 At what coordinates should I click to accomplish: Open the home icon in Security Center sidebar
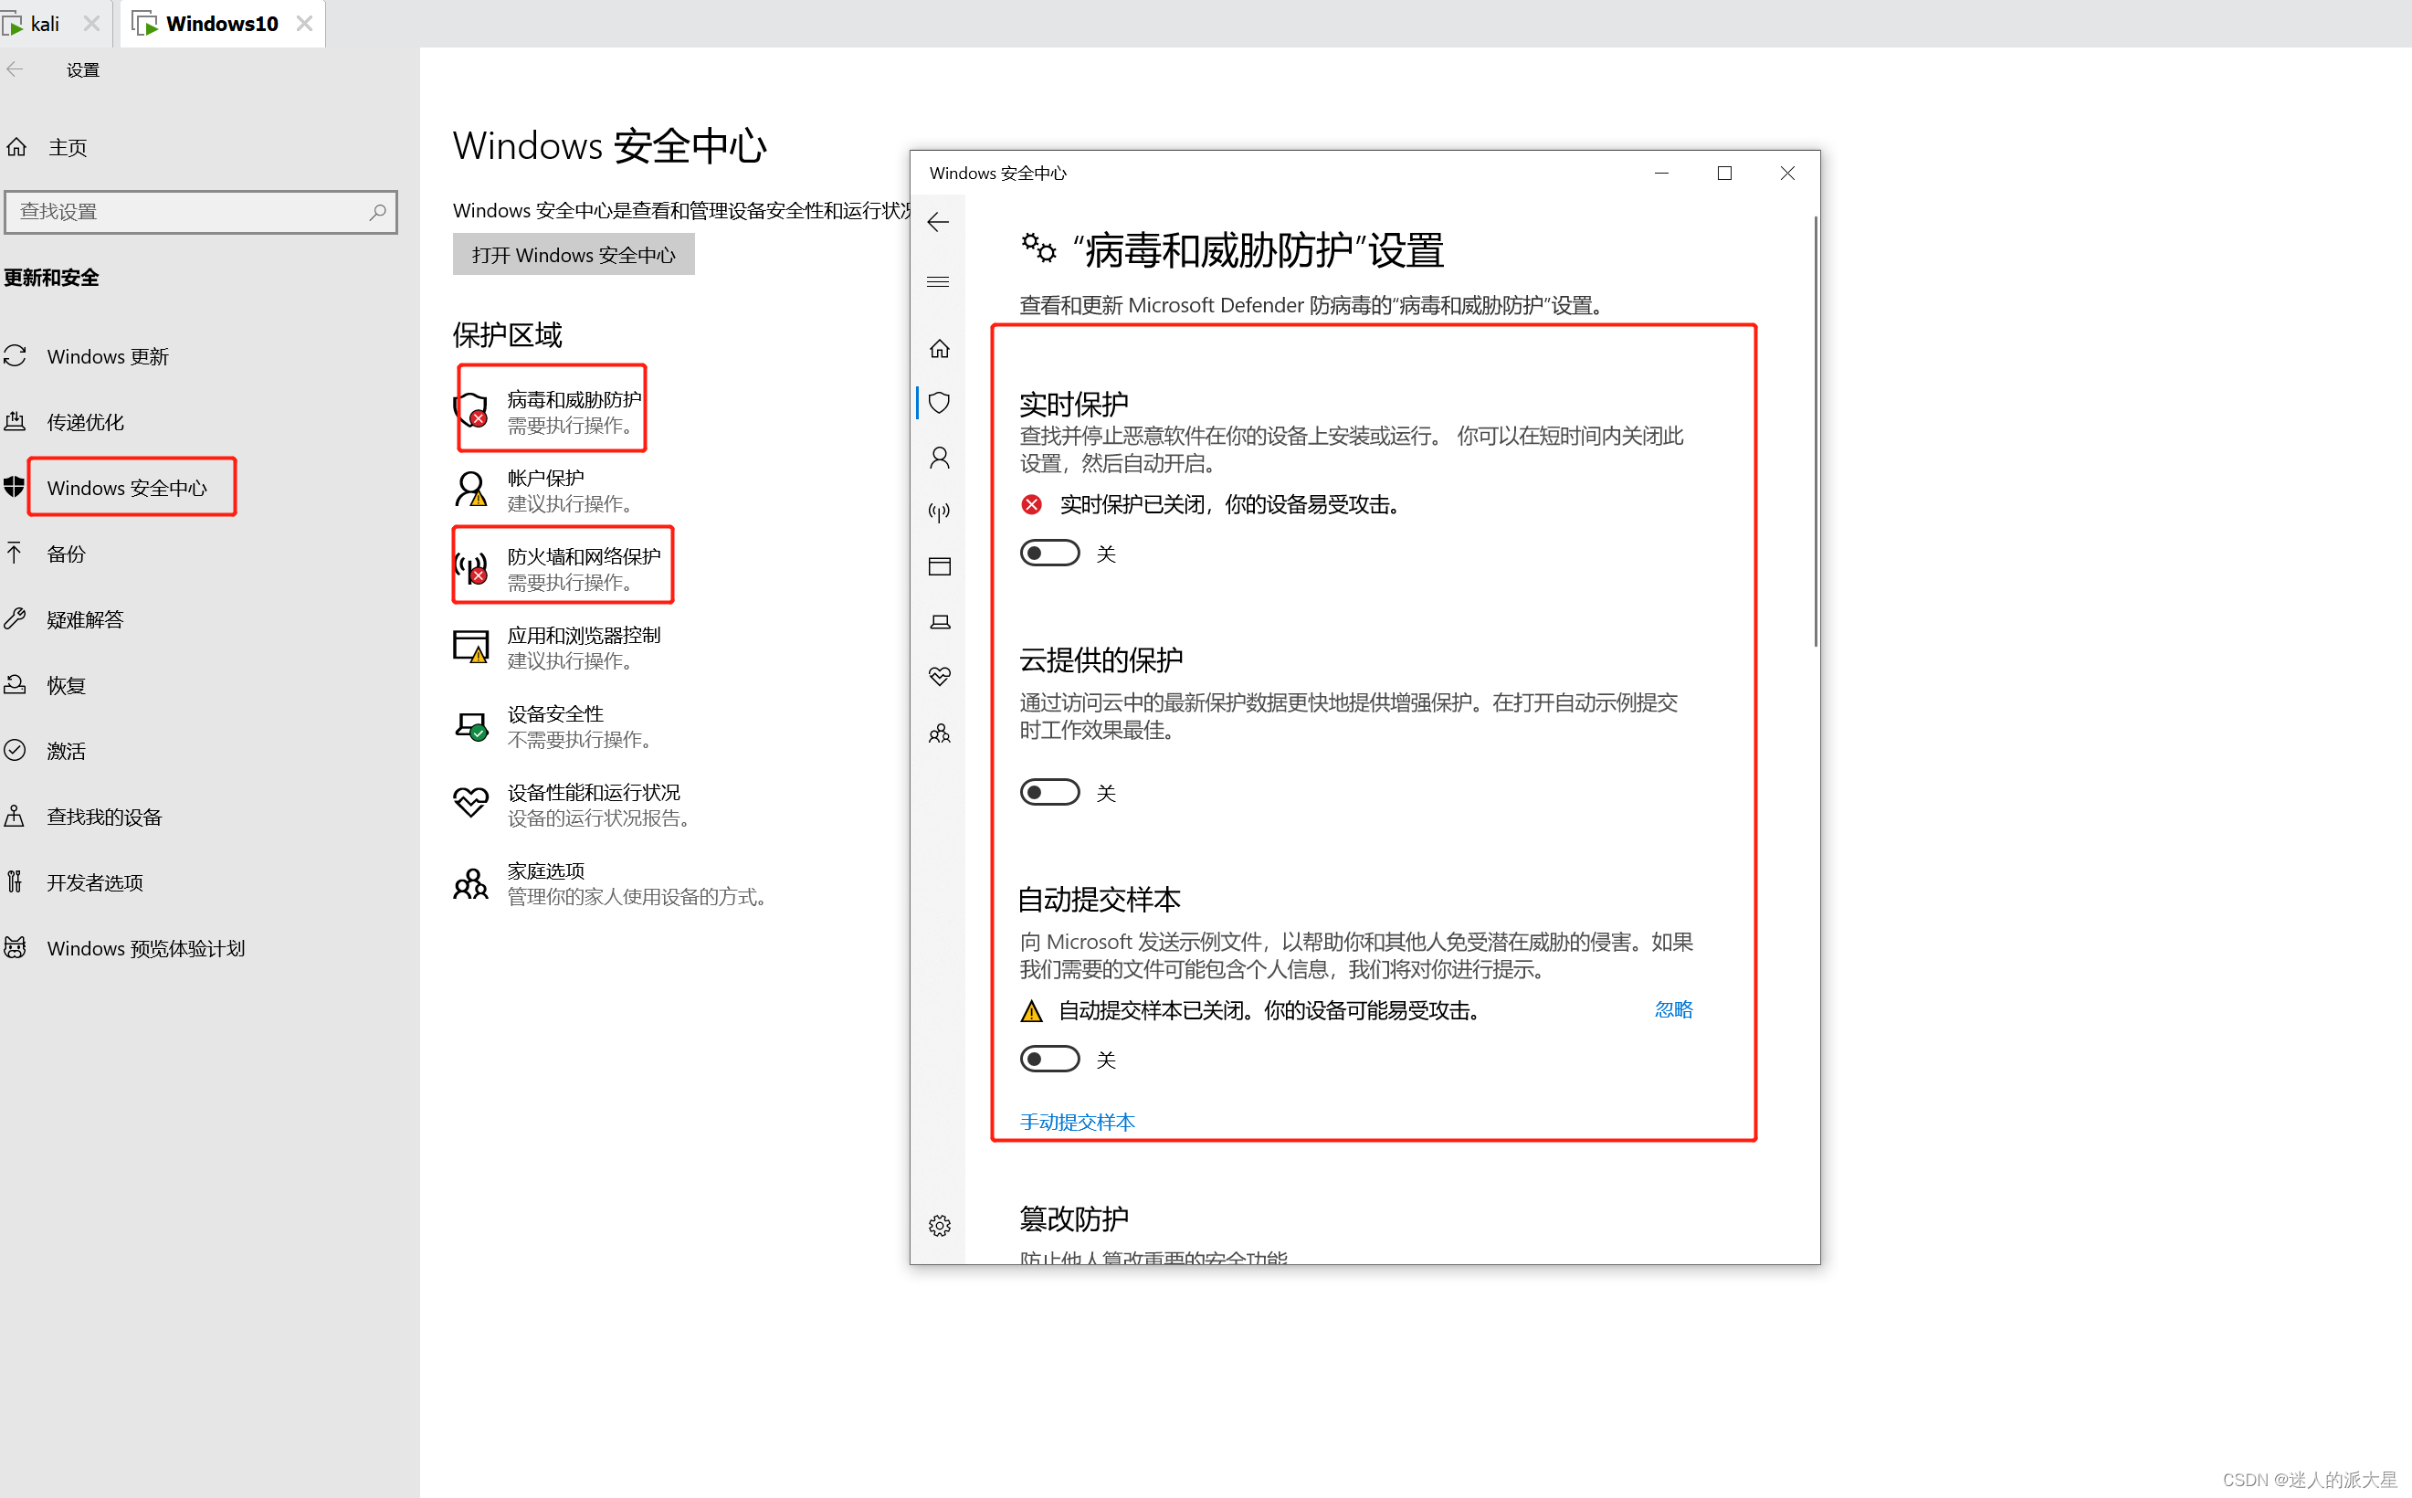pyautogui.click(x=939, y=349)
